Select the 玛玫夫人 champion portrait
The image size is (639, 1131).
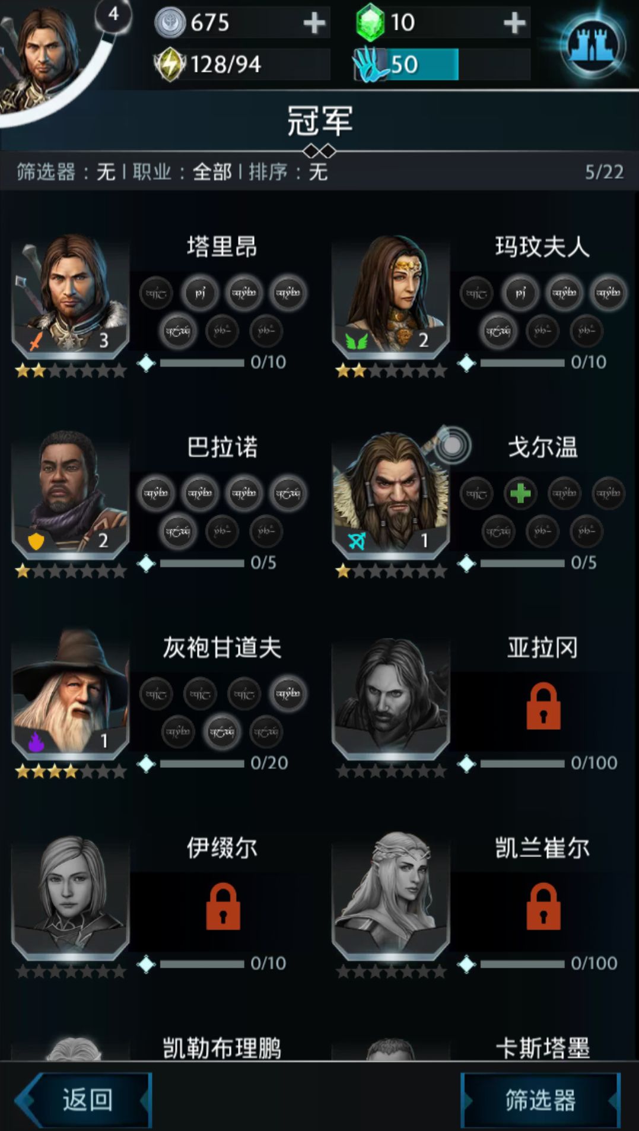(x=390, y=294)
